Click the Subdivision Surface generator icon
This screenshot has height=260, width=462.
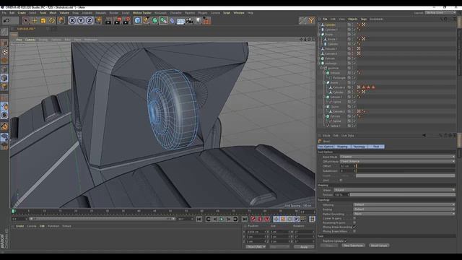154,20
